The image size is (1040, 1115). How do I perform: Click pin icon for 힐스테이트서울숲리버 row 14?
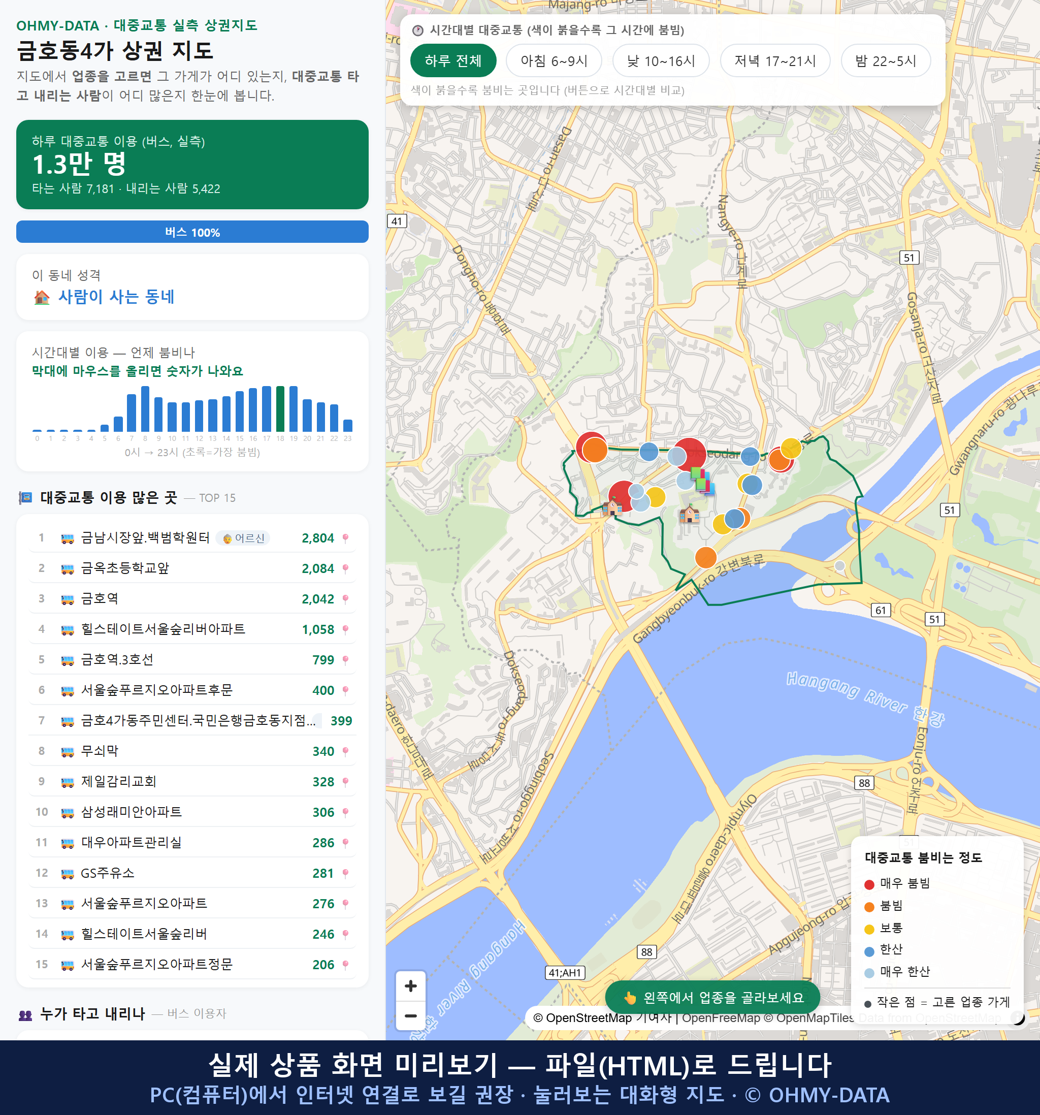click(x=345, y=934)
